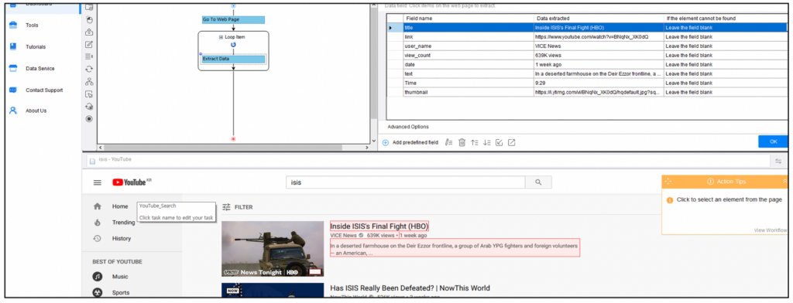Click the workflow scrollbar left arrow
Image resolution: width=793 pixels, height=303 pixels.
point(100,148)
